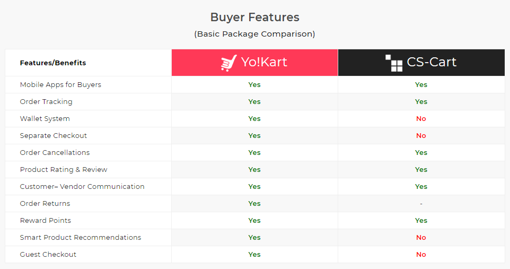The width and height of the screenshot is (510, 269).
Task: Select the Yo!Kart column header
Action: [254, 63]
